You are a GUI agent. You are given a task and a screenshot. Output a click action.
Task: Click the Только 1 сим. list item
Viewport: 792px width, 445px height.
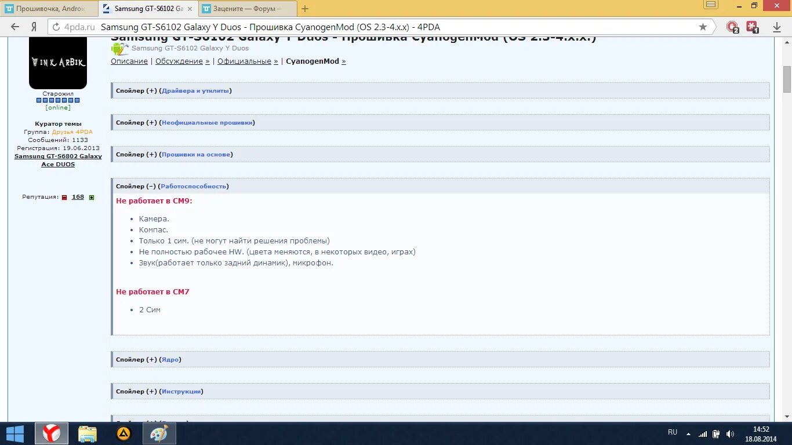point(234,241)
